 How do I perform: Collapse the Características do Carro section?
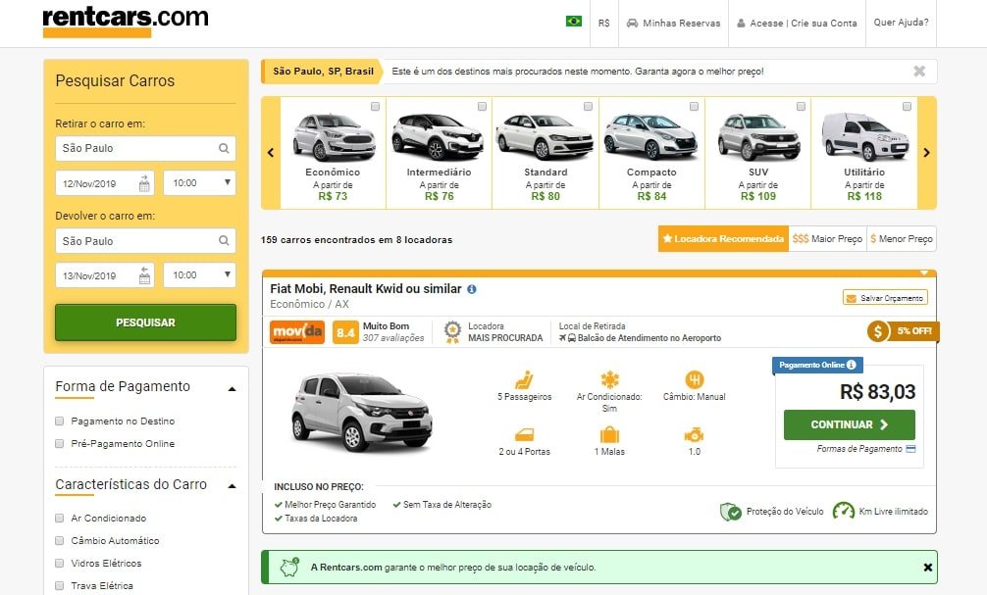coord(232,486)
